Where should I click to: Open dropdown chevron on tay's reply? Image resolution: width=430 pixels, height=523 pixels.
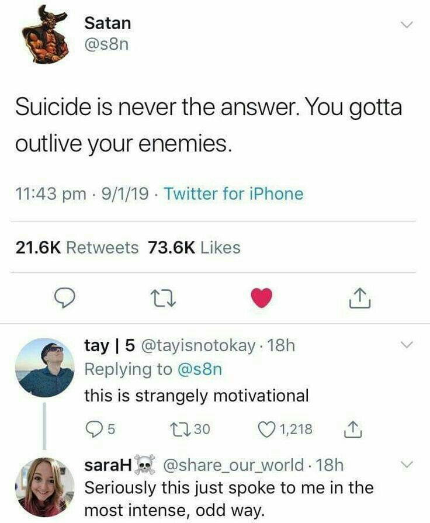407,345
